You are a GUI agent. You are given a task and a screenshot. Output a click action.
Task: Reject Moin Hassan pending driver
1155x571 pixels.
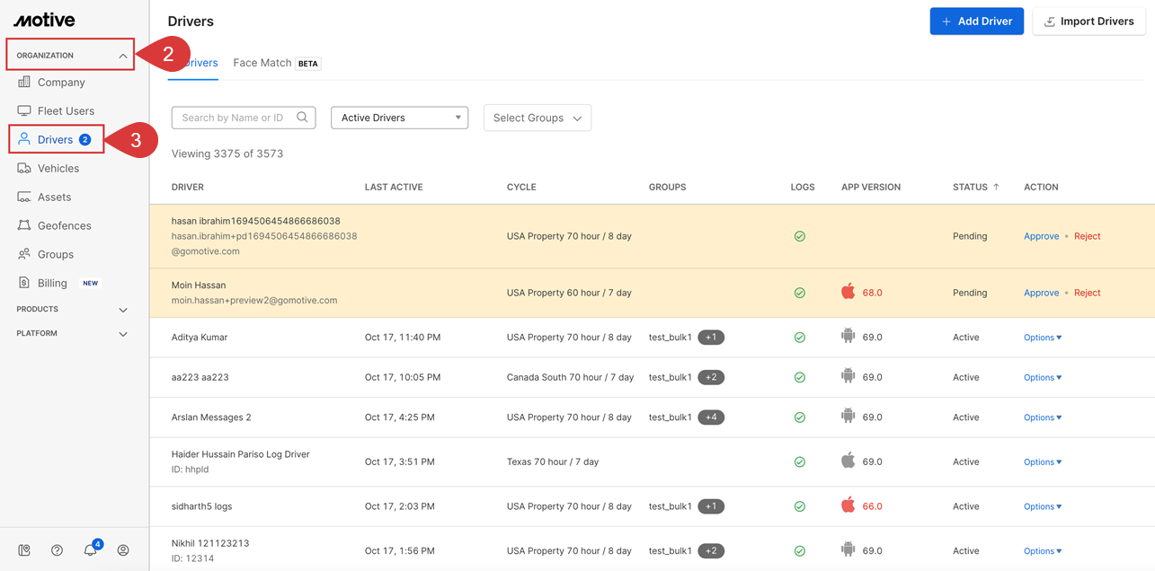pyautogui.click(x=1087, y=293)
